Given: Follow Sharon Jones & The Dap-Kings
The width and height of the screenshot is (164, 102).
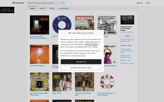Looking at the screenshot, I should pyautogui.click(x=127, y=36).
